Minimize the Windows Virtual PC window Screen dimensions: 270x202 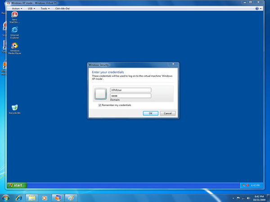245,2
